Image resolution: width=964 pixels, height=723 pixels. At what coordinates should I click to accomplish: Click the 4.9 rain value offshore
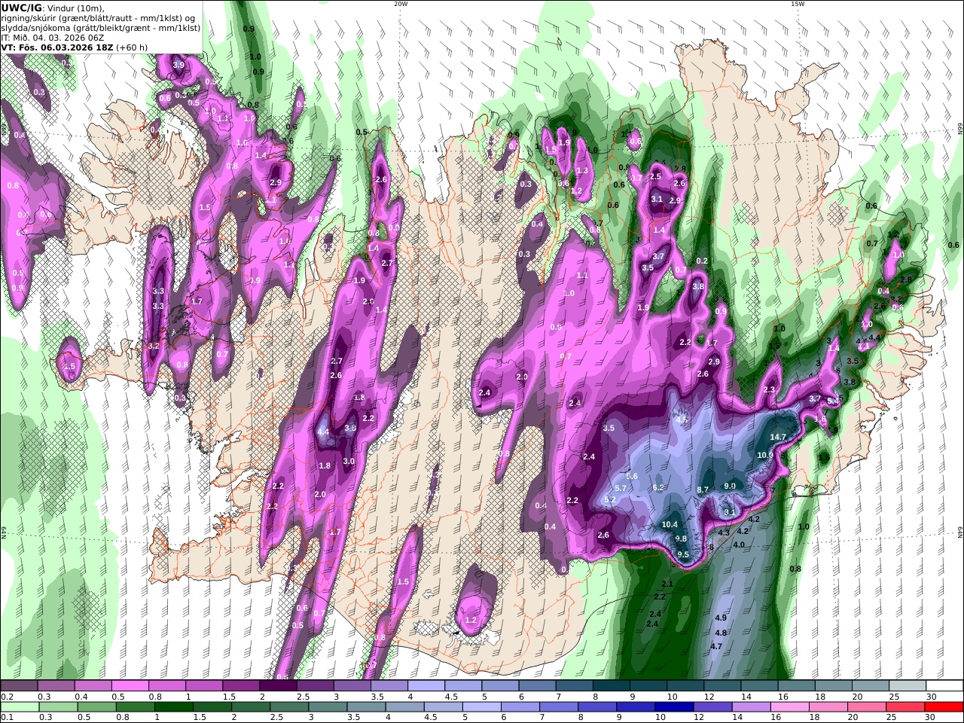click(x=721, y=618)
